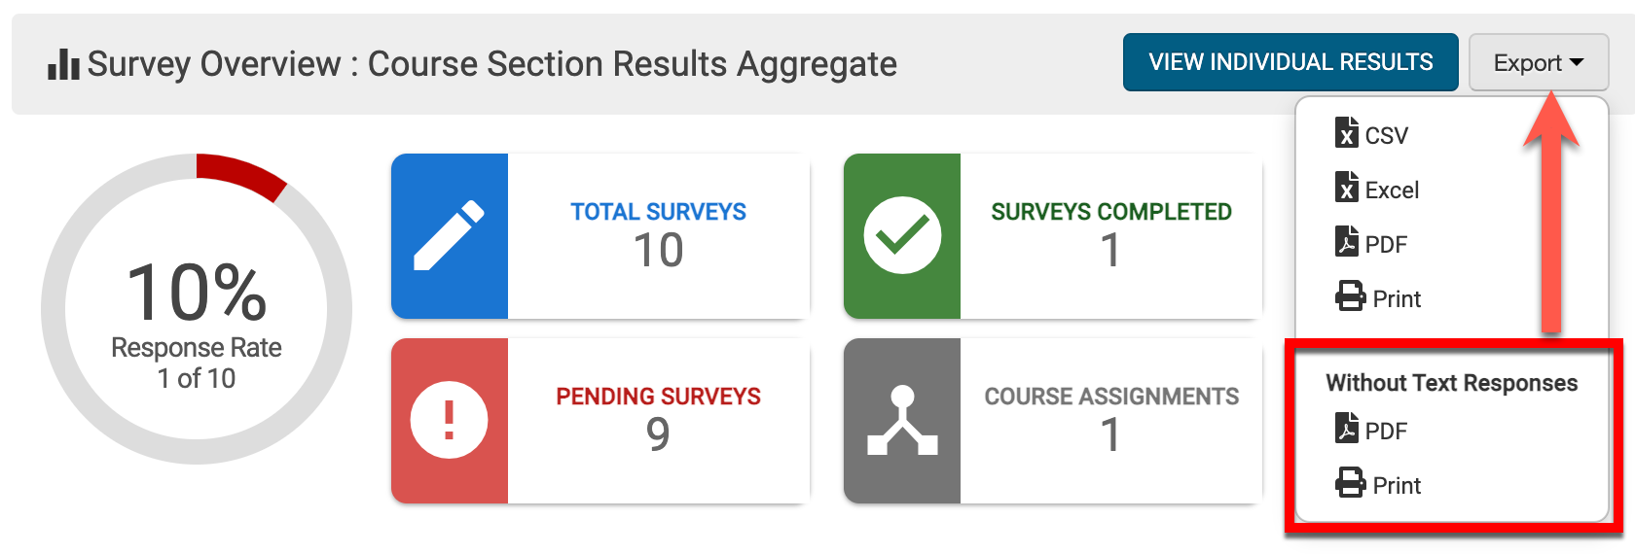
Task: Click the Survey Overview heading text
Action: 491,64
